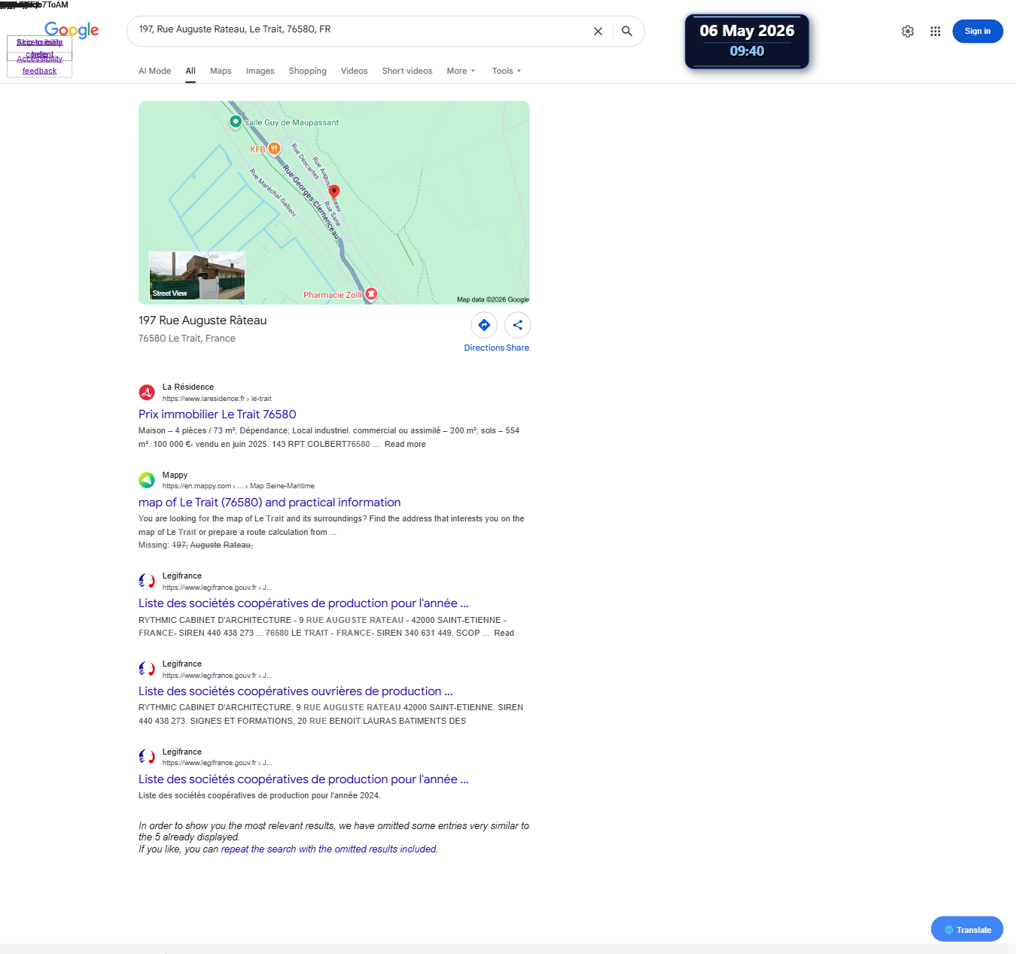The width and height of the screenshot is (1029, 954).
Task: Select the All results tab
Action: 190,71
